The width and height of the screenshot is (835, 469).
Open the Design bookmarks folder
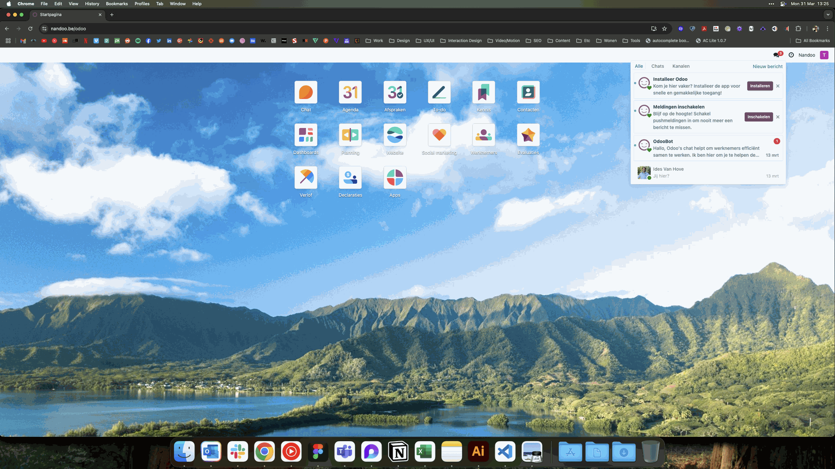tap(399, 40)
